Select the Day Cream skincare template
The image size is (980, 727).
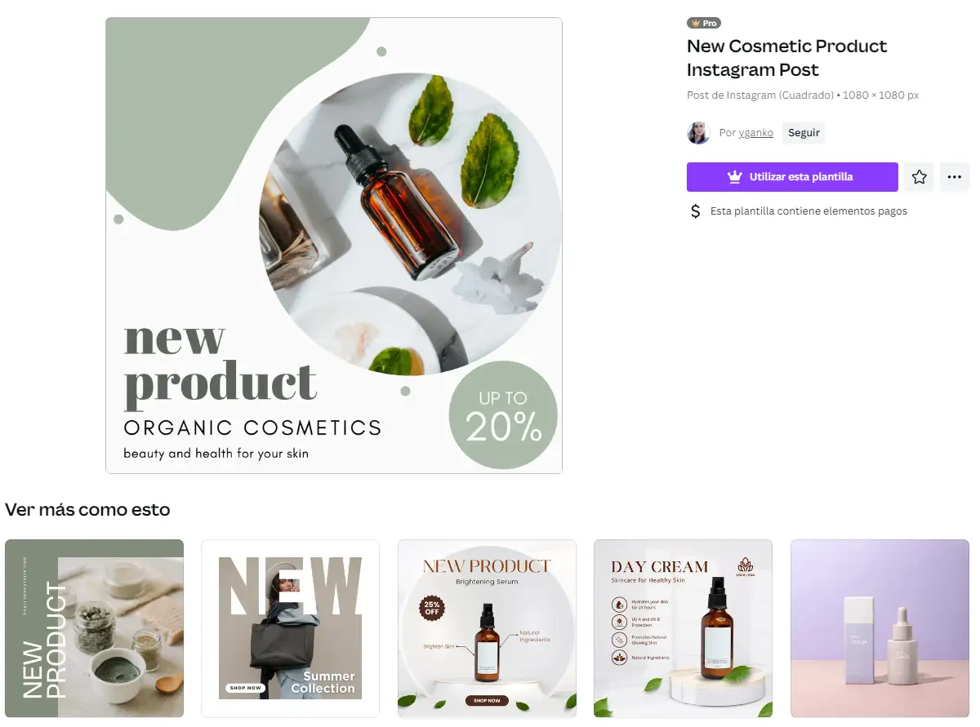tap(683, 628)
